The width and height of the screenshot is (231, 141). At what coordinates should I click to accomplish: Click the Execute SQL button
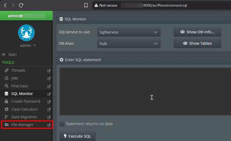(x=77, y=136)
